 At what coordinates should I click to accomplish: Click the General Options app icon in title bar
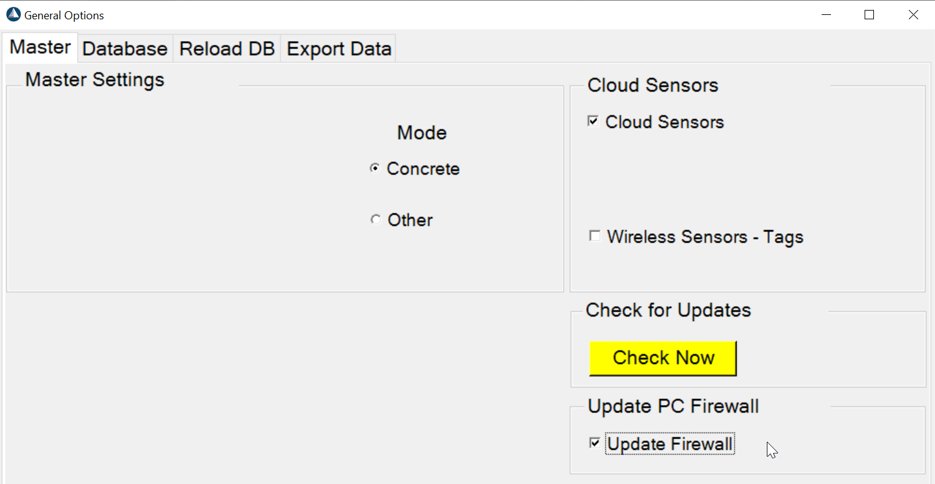13,14
